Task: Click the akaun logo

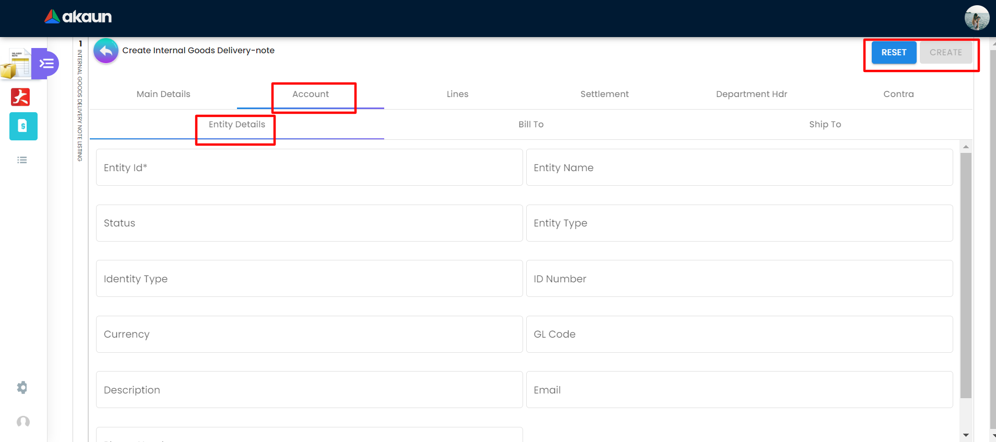Action: coord(78,17)
